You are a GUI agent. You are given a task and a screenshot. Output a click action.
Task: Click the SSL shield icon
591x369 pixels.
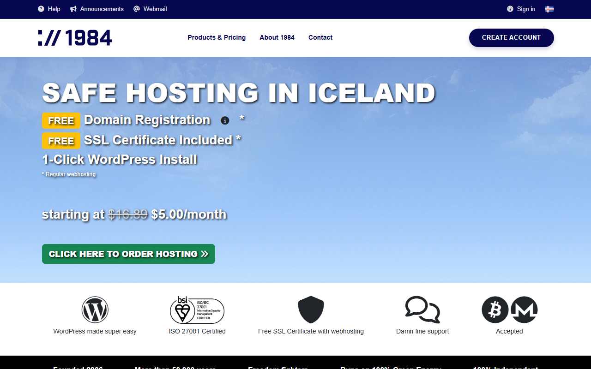(311, 309)
